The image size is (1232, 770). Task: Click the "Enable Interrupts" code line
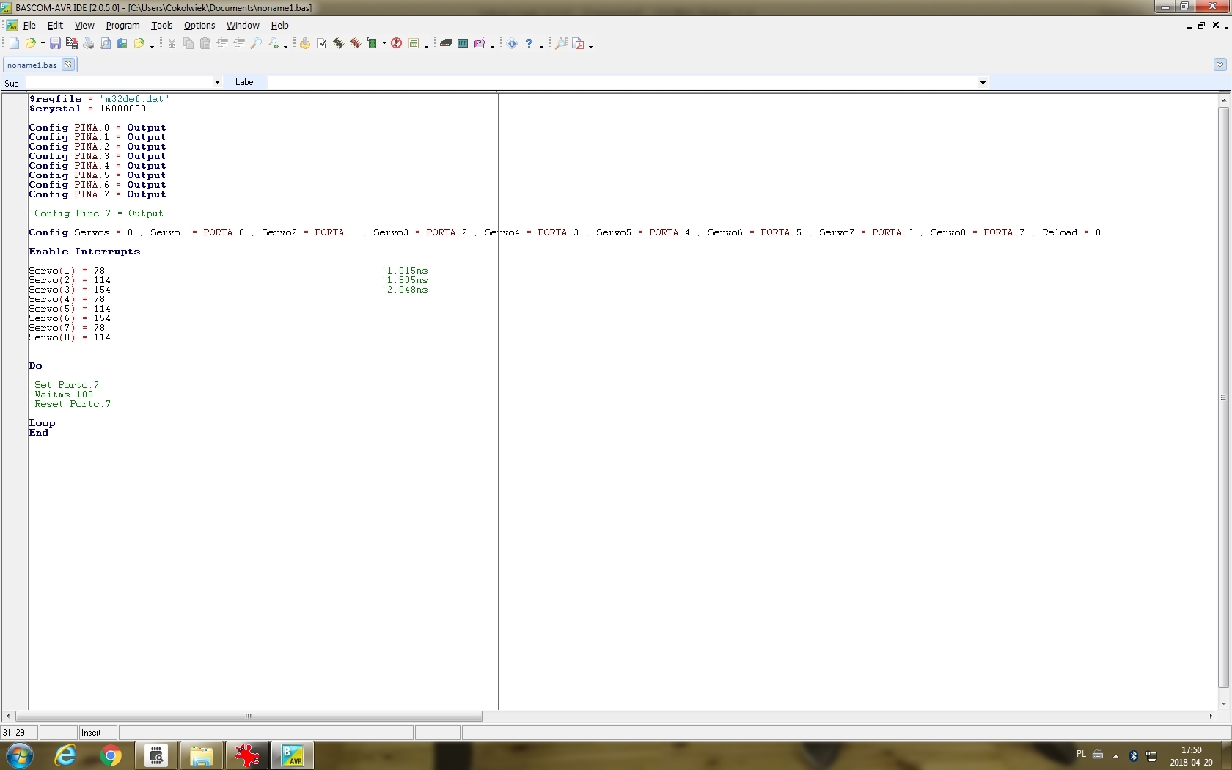point(84,252)
